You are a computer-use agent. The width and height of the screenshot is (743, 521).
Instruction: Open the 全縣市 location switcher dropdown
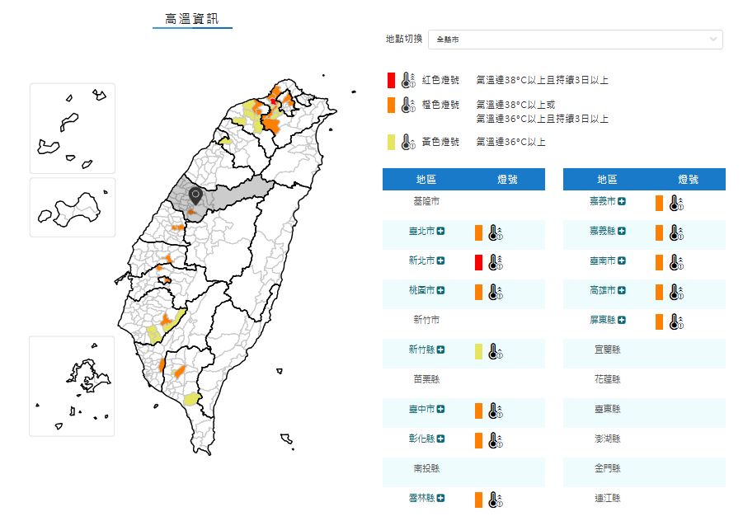pyautogui.click(x=576, y=39)
